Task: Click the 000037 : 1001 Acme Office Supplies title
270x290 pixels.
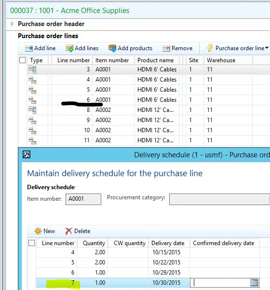Action: click(x=70, y=11)
